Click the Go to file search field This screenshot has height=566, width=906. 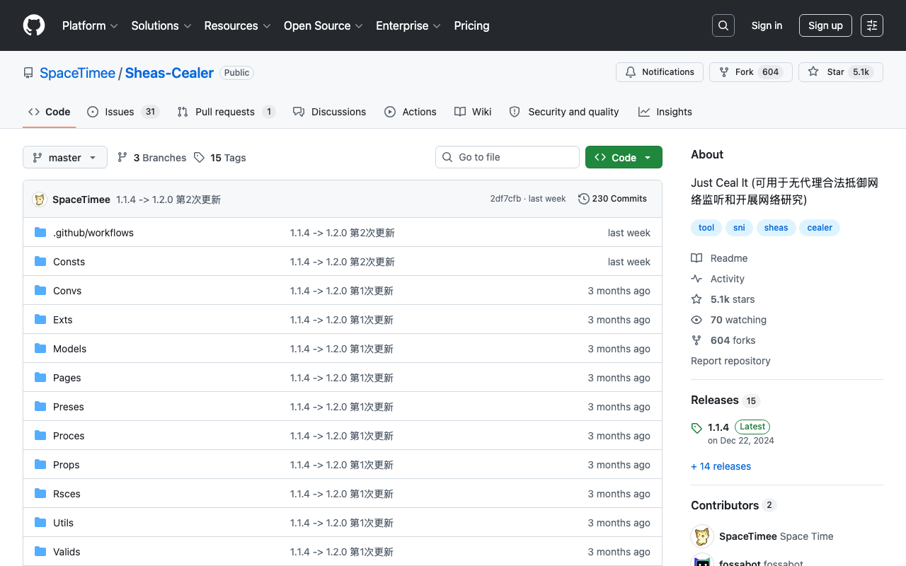(x=508, y=157)
